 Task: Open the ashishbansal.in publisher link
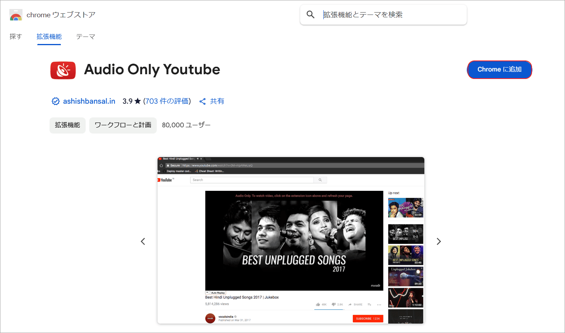click(89, 101)
